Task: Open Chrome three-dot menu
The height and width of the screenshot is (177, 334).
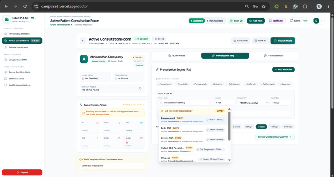Action: tap(328, 6)
